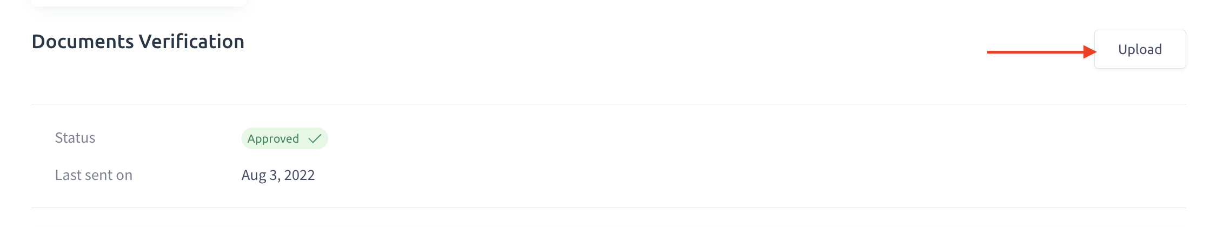Click the Last sent on label

pos(94,175)
